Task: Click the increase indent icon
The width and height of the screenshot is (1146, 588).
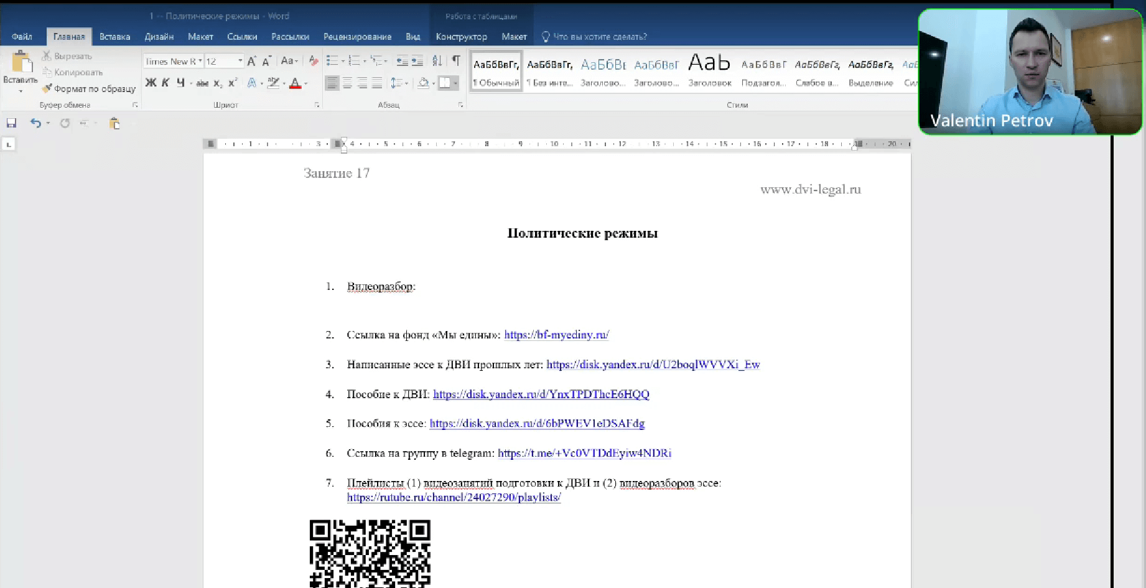Action: 417,61
